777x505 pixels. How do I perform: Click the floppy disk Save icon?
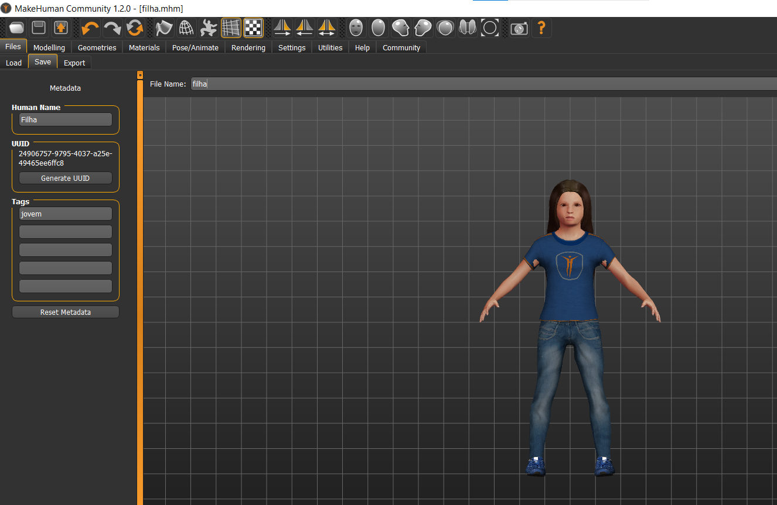click(x=39, y=28)
